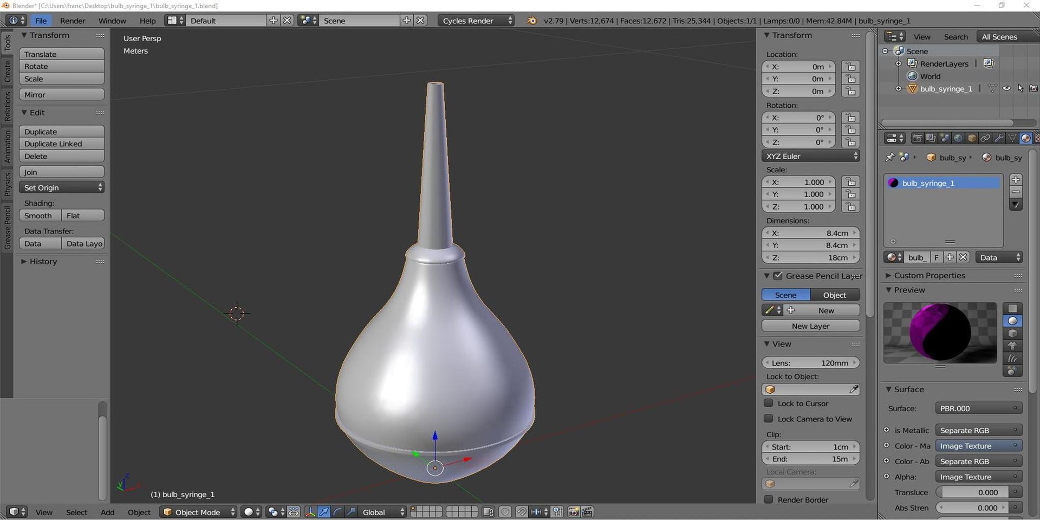
Task: Switch to the Create tool shelf tab
Action: (7, 71)
